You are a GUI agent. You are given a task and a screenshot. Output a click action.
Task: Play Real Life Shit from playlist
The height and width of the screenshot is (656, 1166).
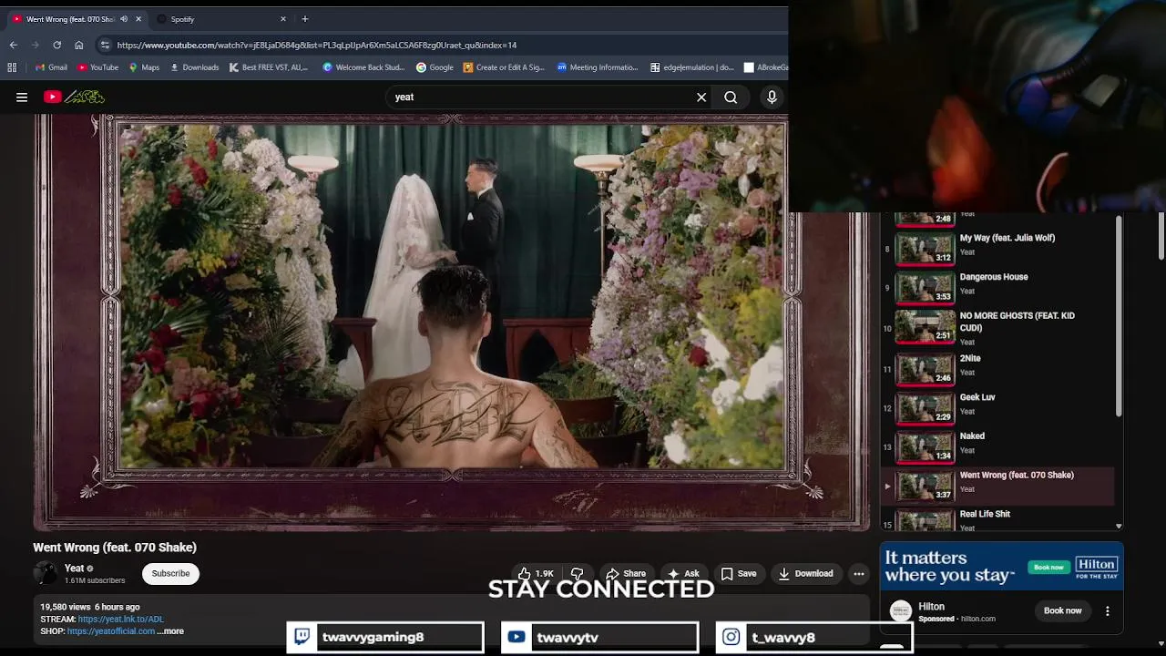[x=997, y=520]
